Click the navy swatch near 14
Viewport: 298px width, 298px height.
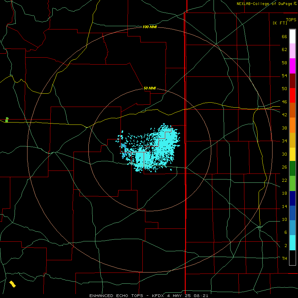click(292, 198)
